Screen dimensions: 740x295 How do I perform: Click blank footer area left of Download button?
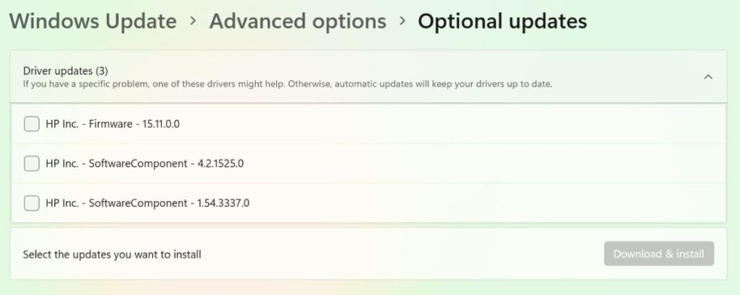tap(405, 254)
